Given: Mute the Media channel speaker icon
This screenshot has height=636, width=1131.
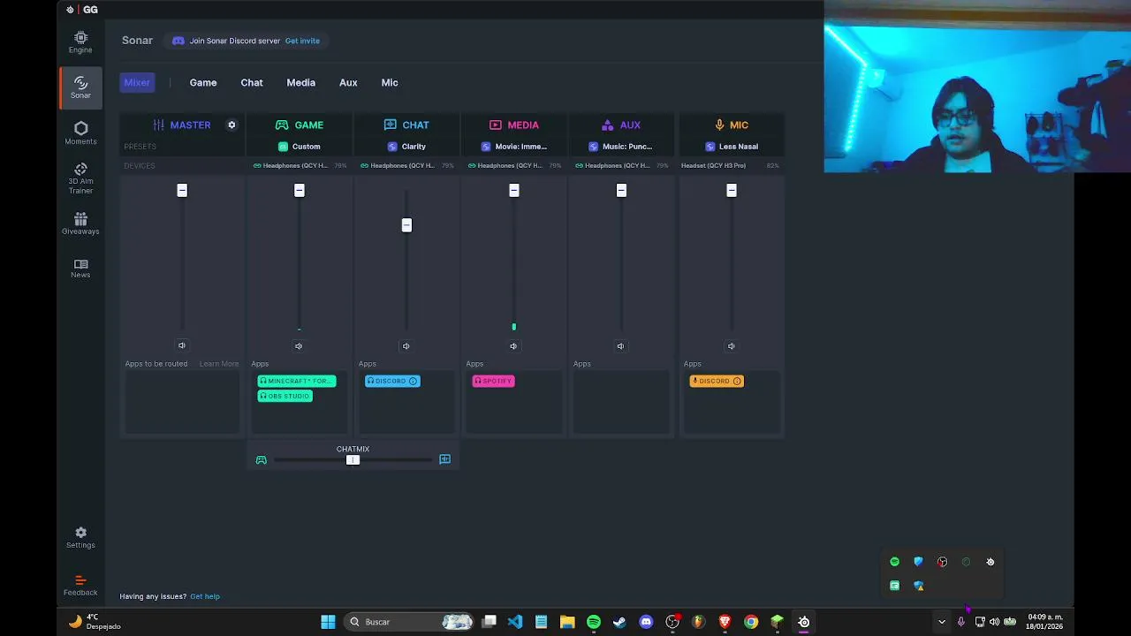Looking at the screenshot, I should (x=513, y=346).
